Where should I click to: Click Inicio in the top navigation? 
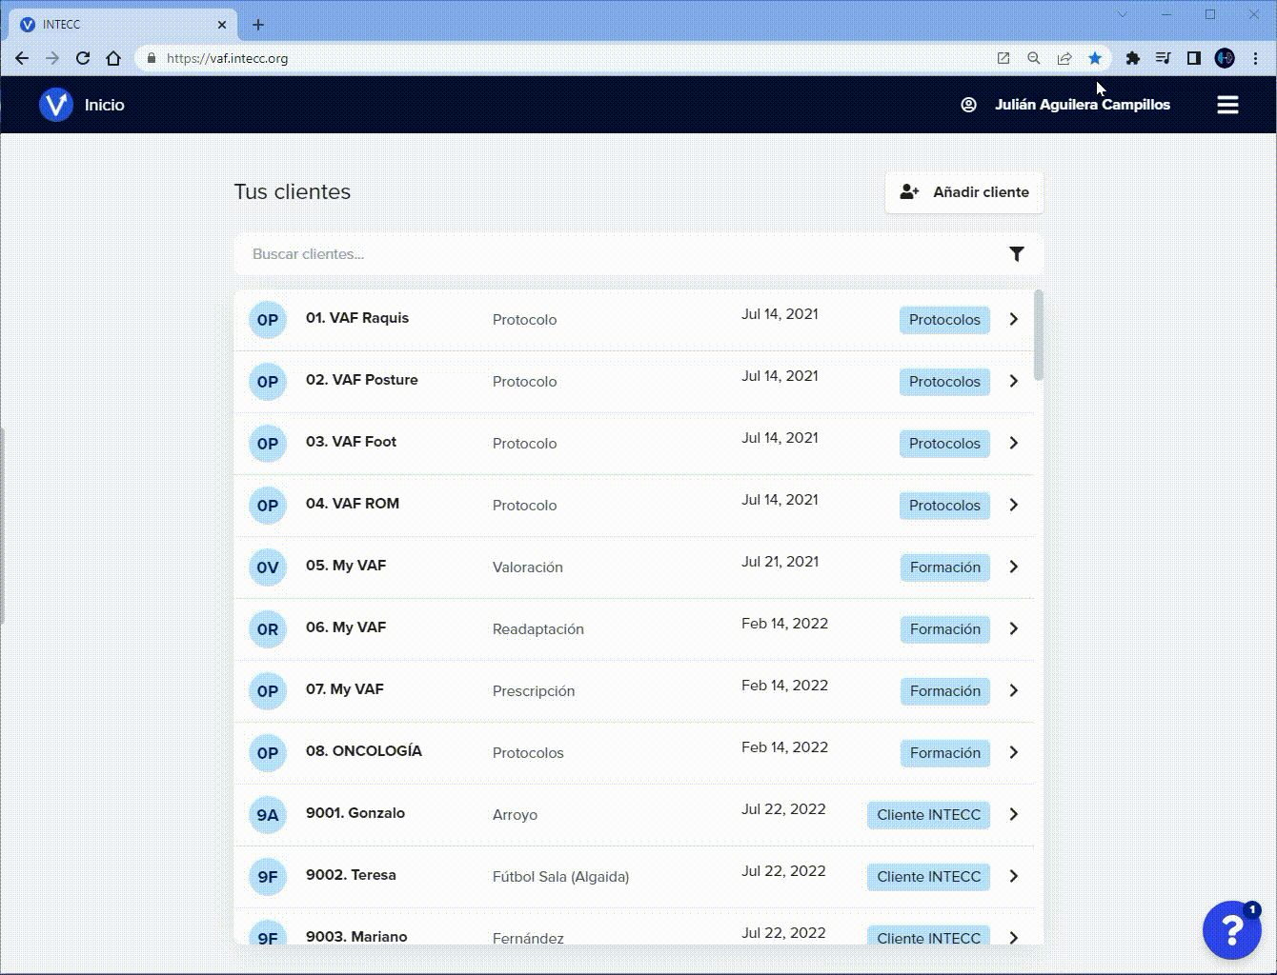104,105
